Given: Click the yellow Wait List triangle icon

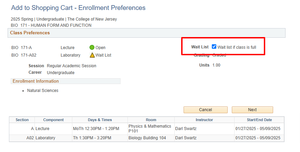Looking at the screenshot, I should [x=92, y=55].
